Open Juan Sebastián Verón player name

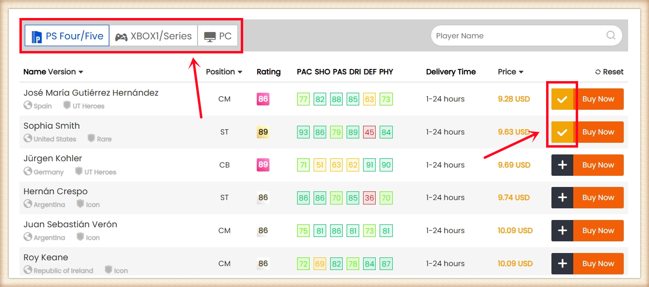[x=70, y=224]
